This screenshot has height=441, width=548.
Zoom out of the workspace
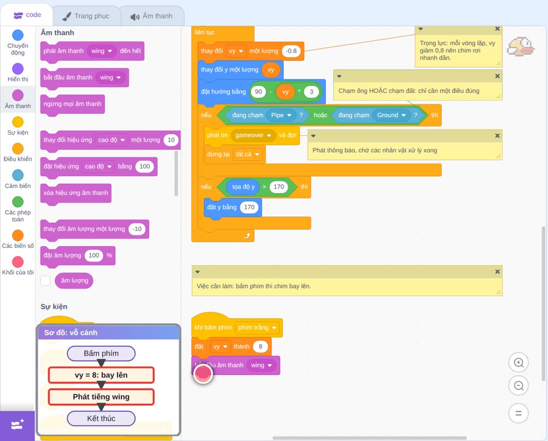(518, 386)
